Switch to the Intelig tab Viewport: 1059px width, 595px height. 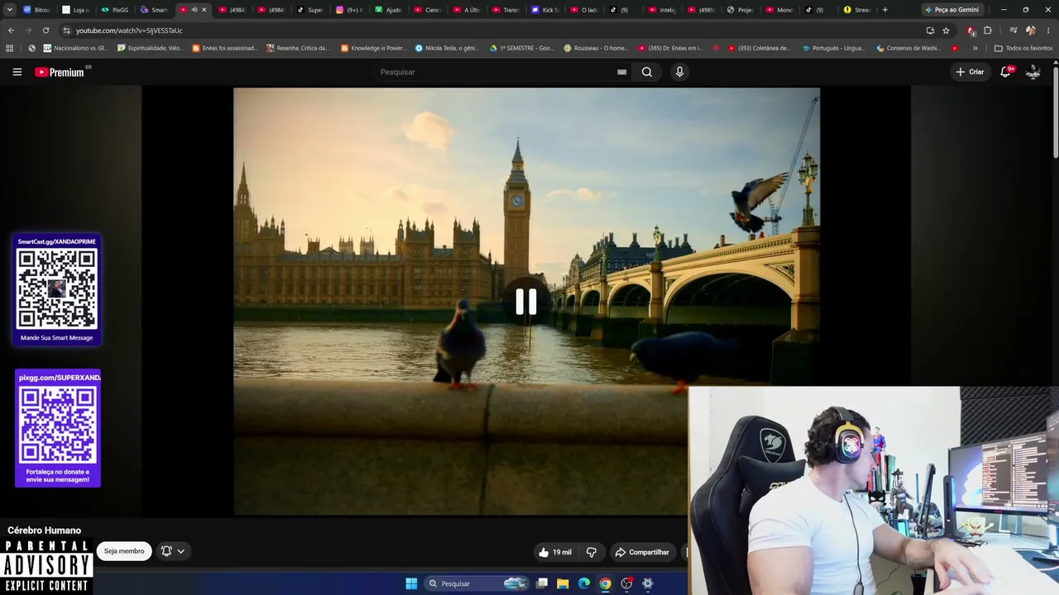click(663, 10)
